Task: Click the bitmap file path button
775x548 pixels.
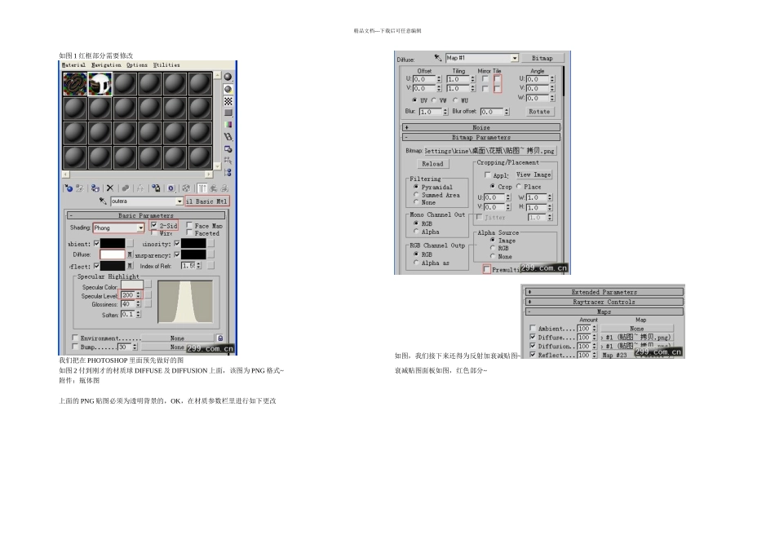Action: pyautogui.click(x=489, y=150)
